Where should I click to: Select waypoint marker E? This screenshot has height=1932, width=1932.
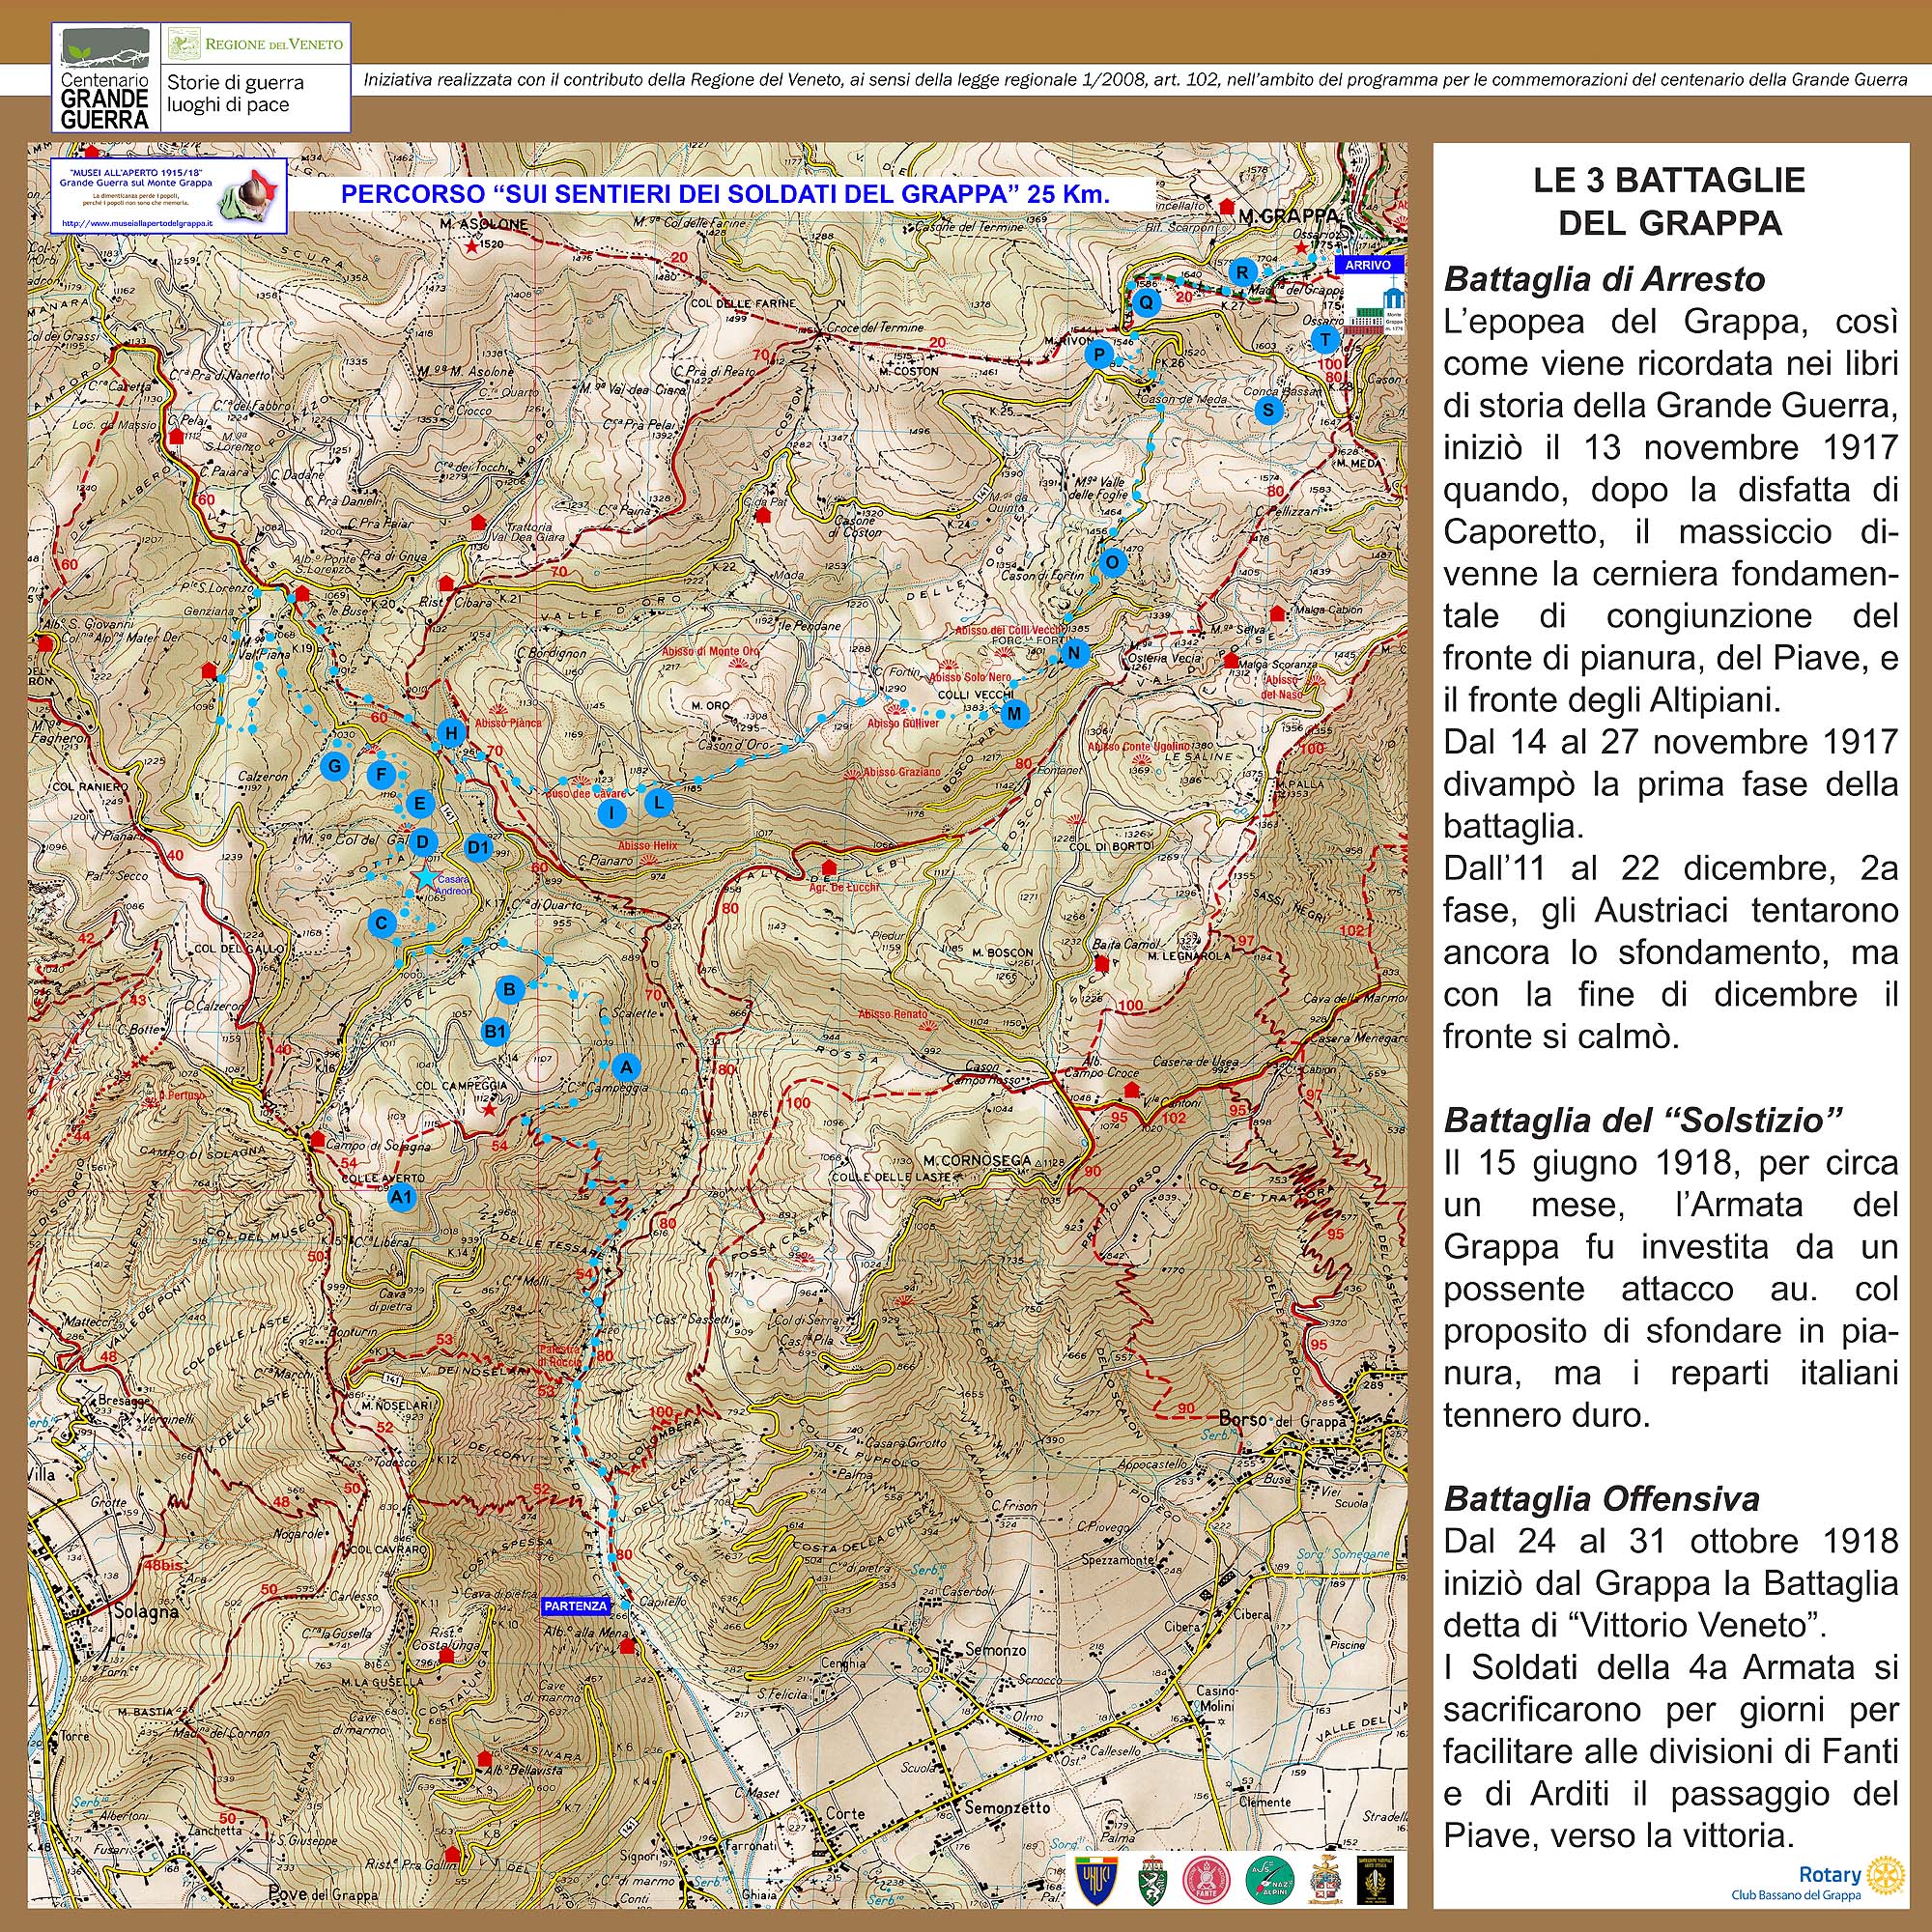pyautogui.click(x=420, y=803)
